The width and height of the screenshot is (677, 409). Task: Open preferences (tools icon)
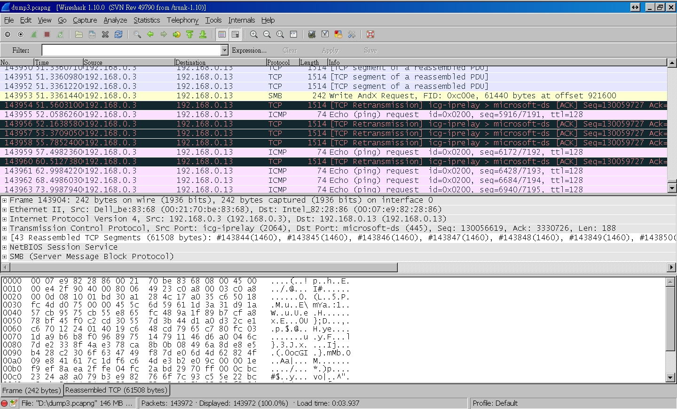coord(351,34)
